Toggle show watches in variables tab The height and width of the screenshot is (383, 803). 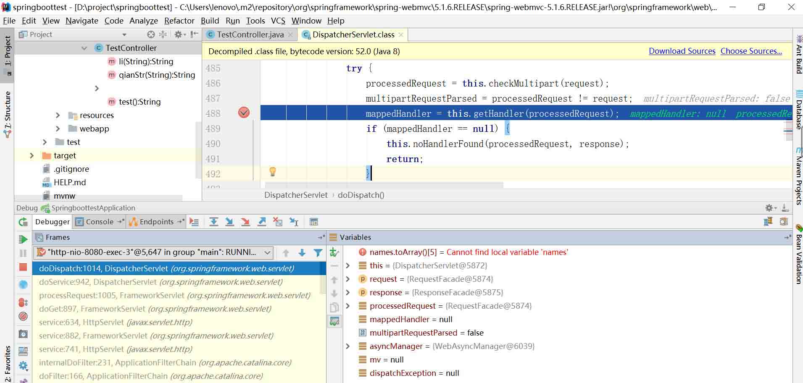click(334, 321)
